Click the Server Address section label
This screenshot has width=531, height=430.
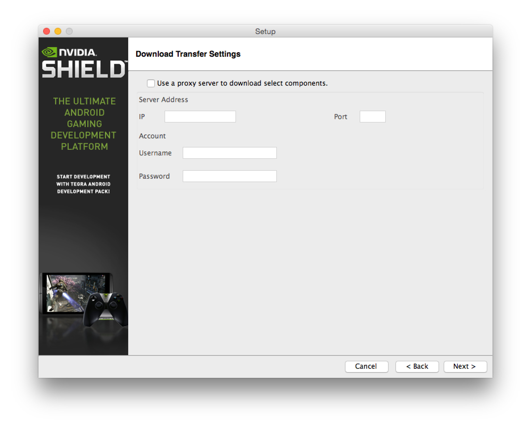pyautogui.click(x=163, y=100)
